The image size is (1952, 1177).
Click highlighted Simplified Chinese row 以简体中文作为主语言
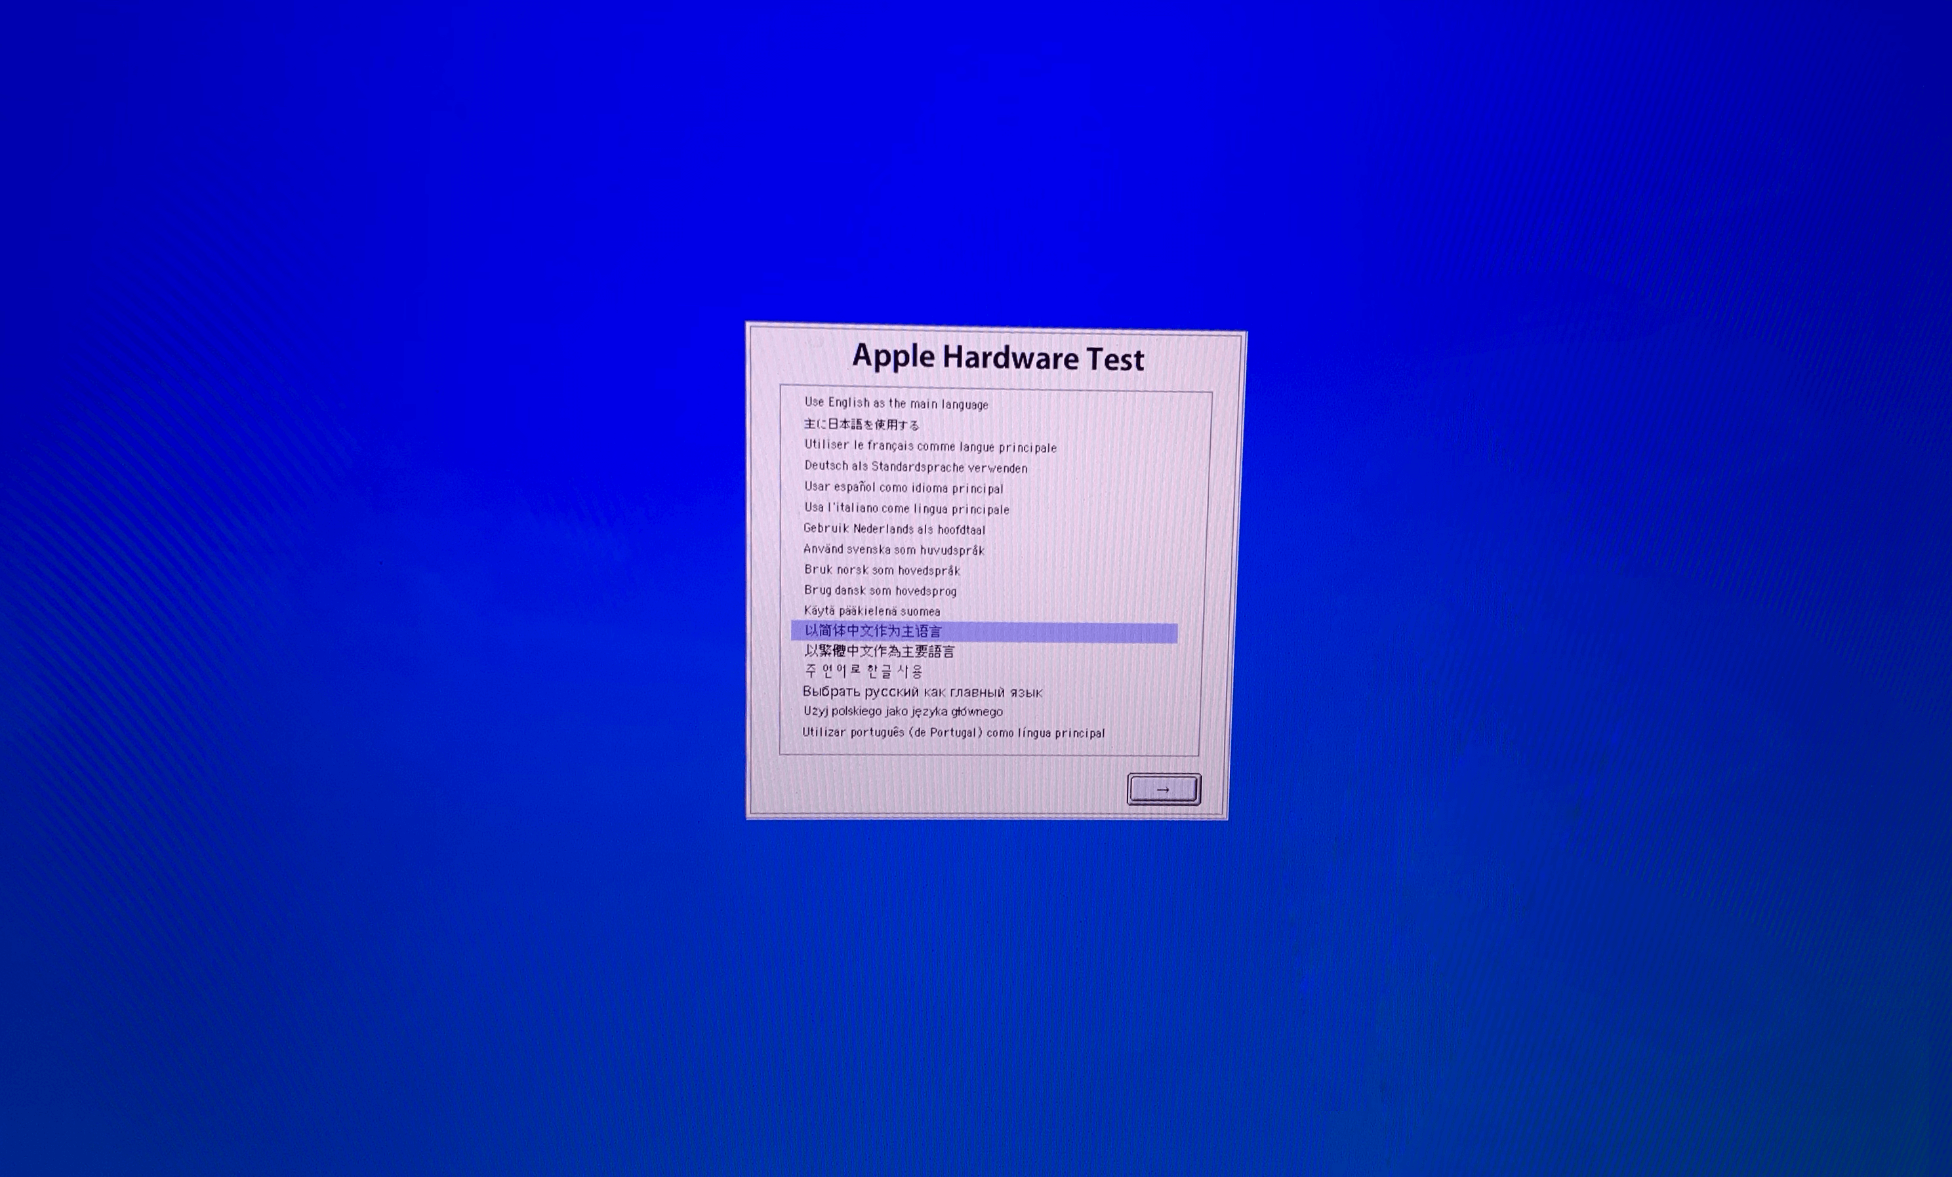(984, 631)
